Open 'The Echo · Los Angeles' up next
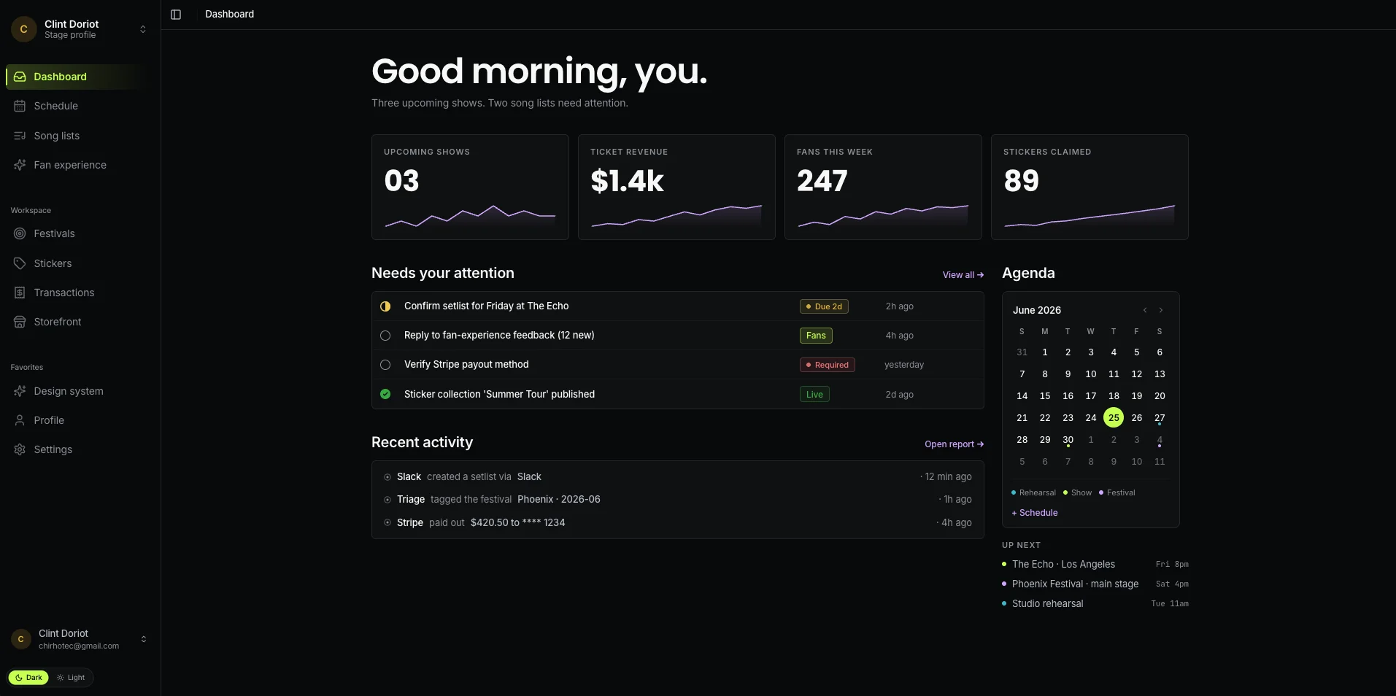Screen dimensions: 1396x696 click(1095, 565)
